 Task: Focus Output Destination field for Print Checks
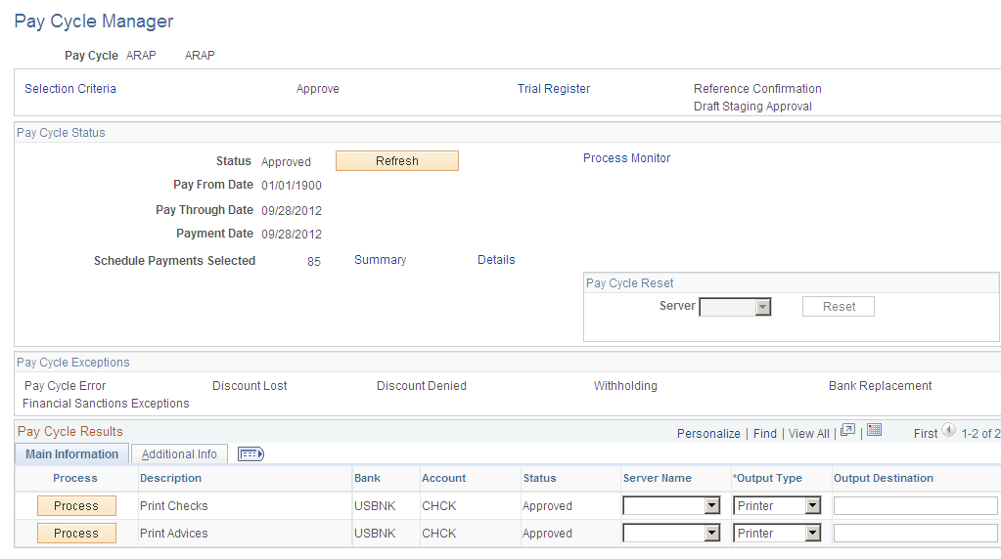click(x=916, y=506)
